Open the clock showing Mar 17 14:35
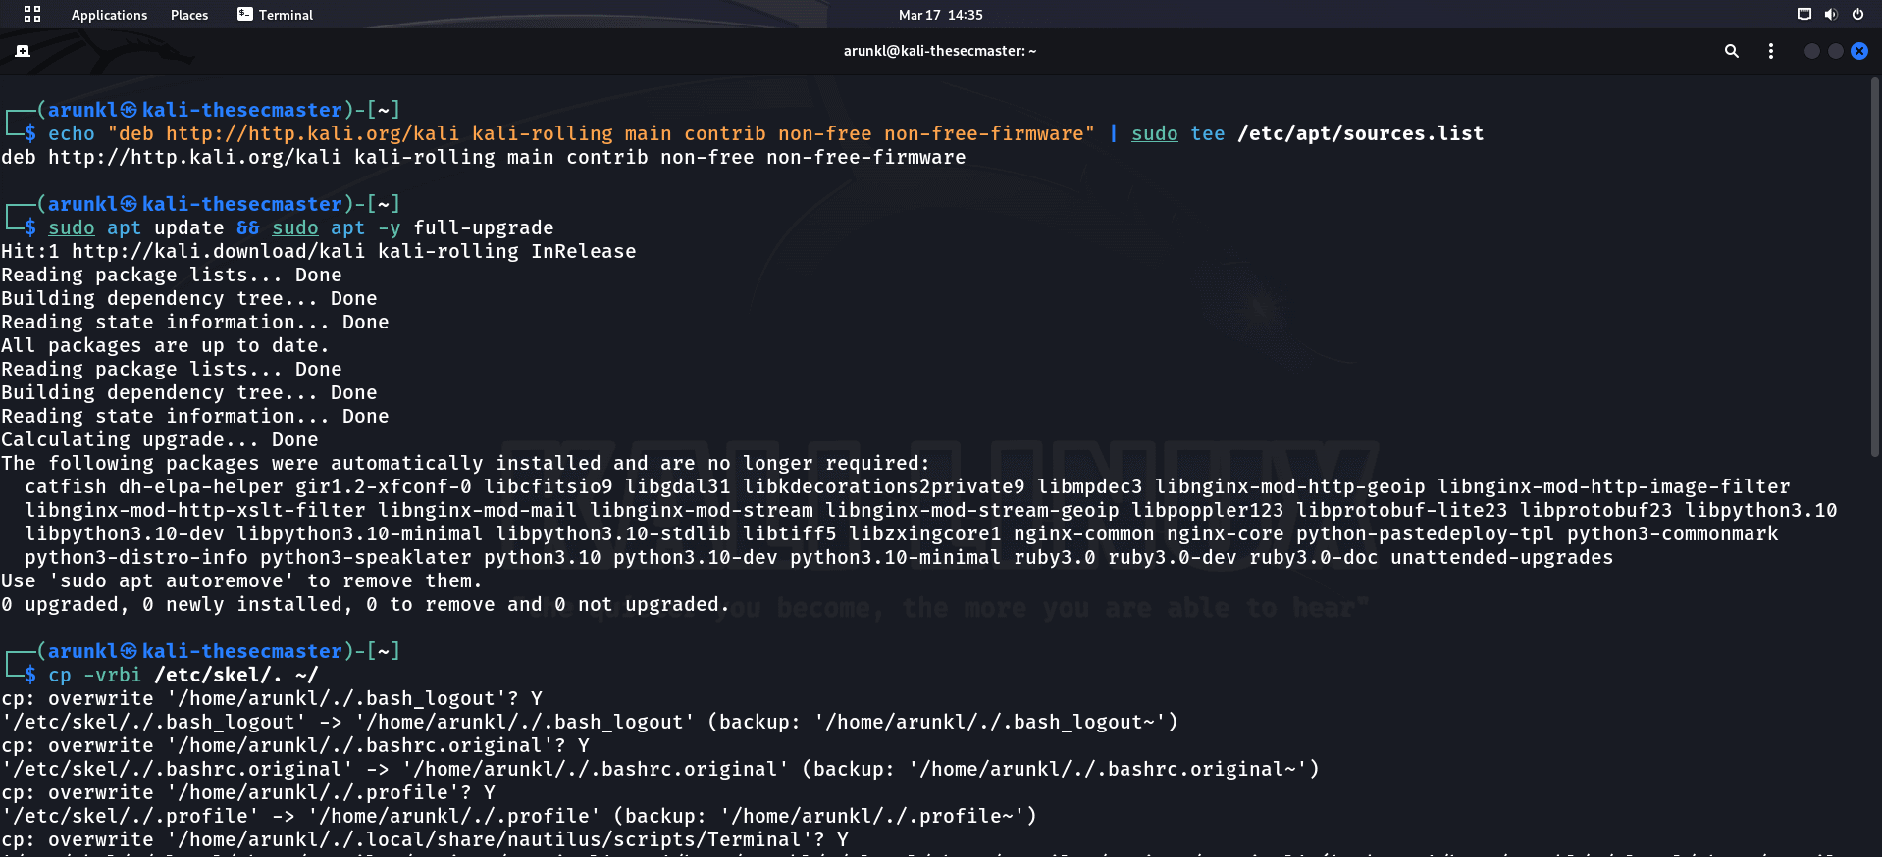 click(940, 15)
